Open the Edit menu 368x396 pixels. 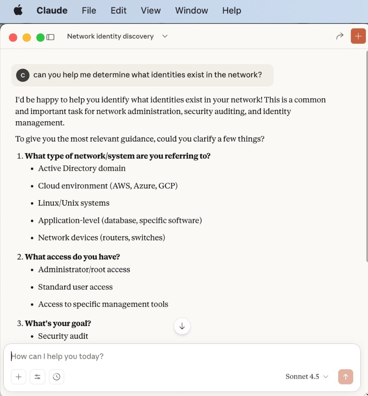point(119,11)
